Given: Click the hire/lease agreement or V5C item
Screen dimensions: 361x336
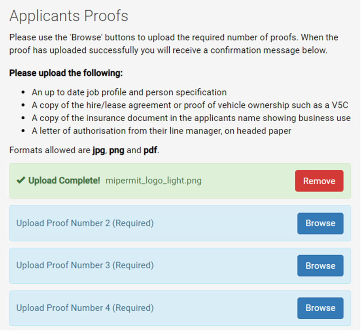Looking at the screenshot, I should coord(190,105).
